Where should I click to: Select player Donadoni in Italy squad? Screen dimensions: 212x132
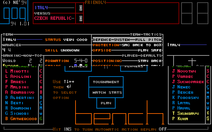19,108
